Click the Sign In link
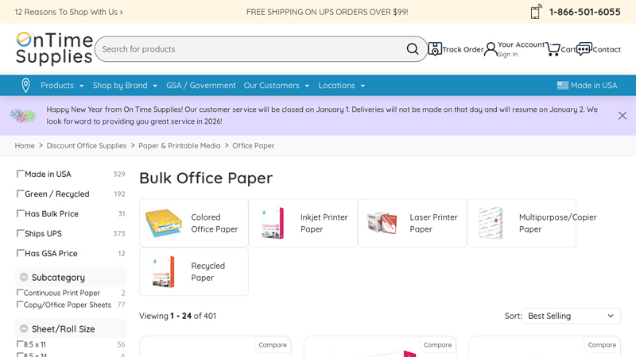This screenshot has height=357, width=636. pos(508,54)
